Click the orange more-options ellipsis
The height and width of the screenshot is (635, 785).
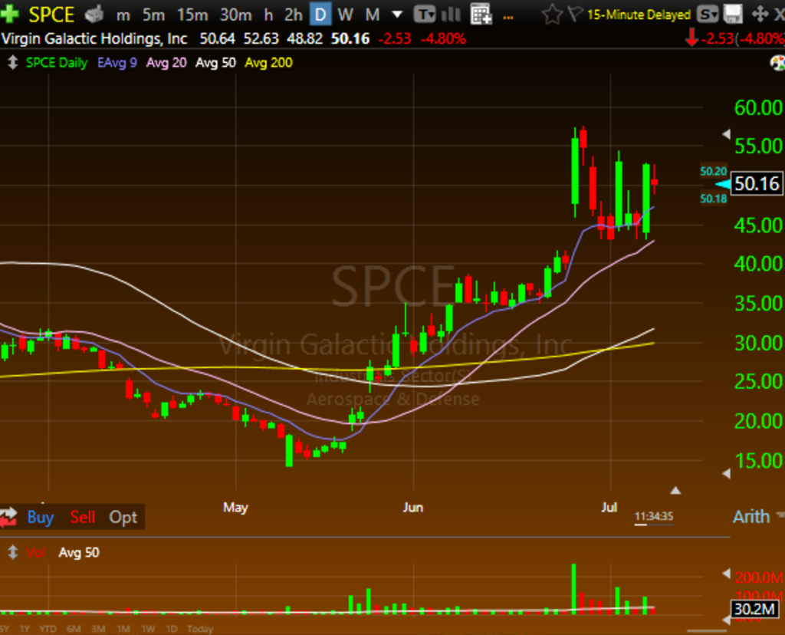tap(507, 18)
